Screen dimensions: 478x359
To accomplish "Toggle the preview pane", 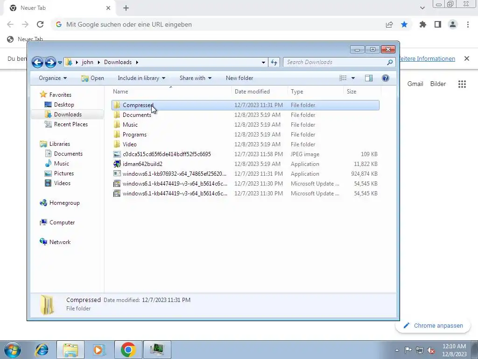I will pyautogui.click(x=369, y=78).
